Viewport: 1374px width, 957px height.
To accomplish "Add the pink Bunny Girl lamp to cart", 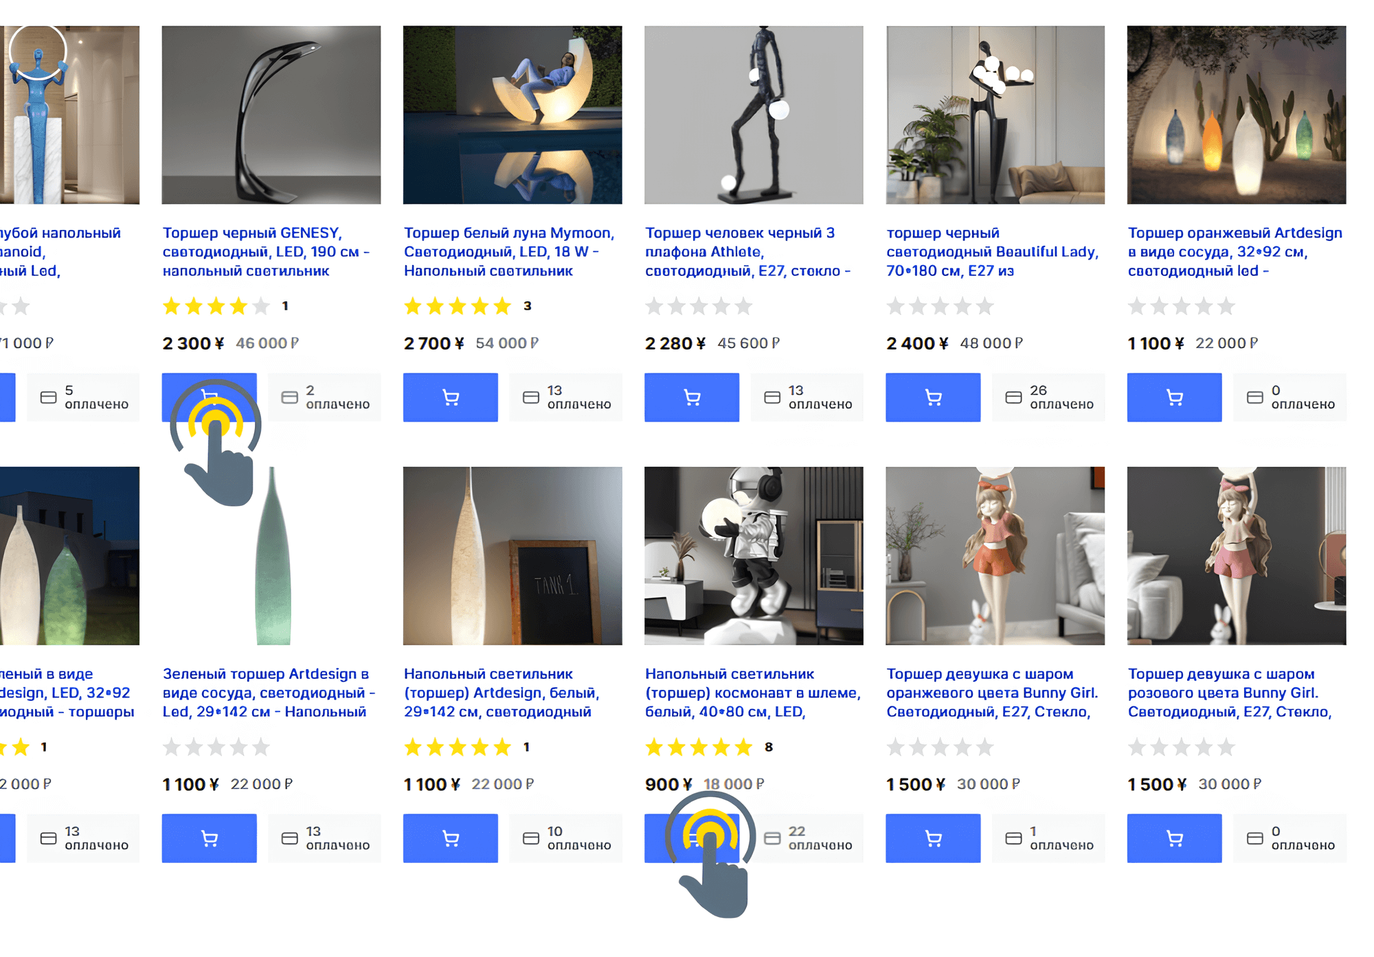I will click(1174, 838).
